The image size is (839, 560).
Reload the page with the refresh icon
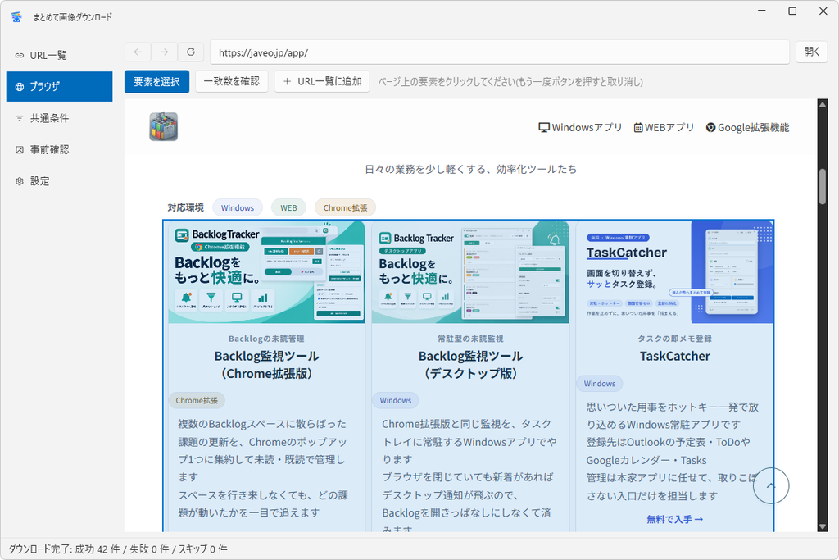(x=190, y=52)
